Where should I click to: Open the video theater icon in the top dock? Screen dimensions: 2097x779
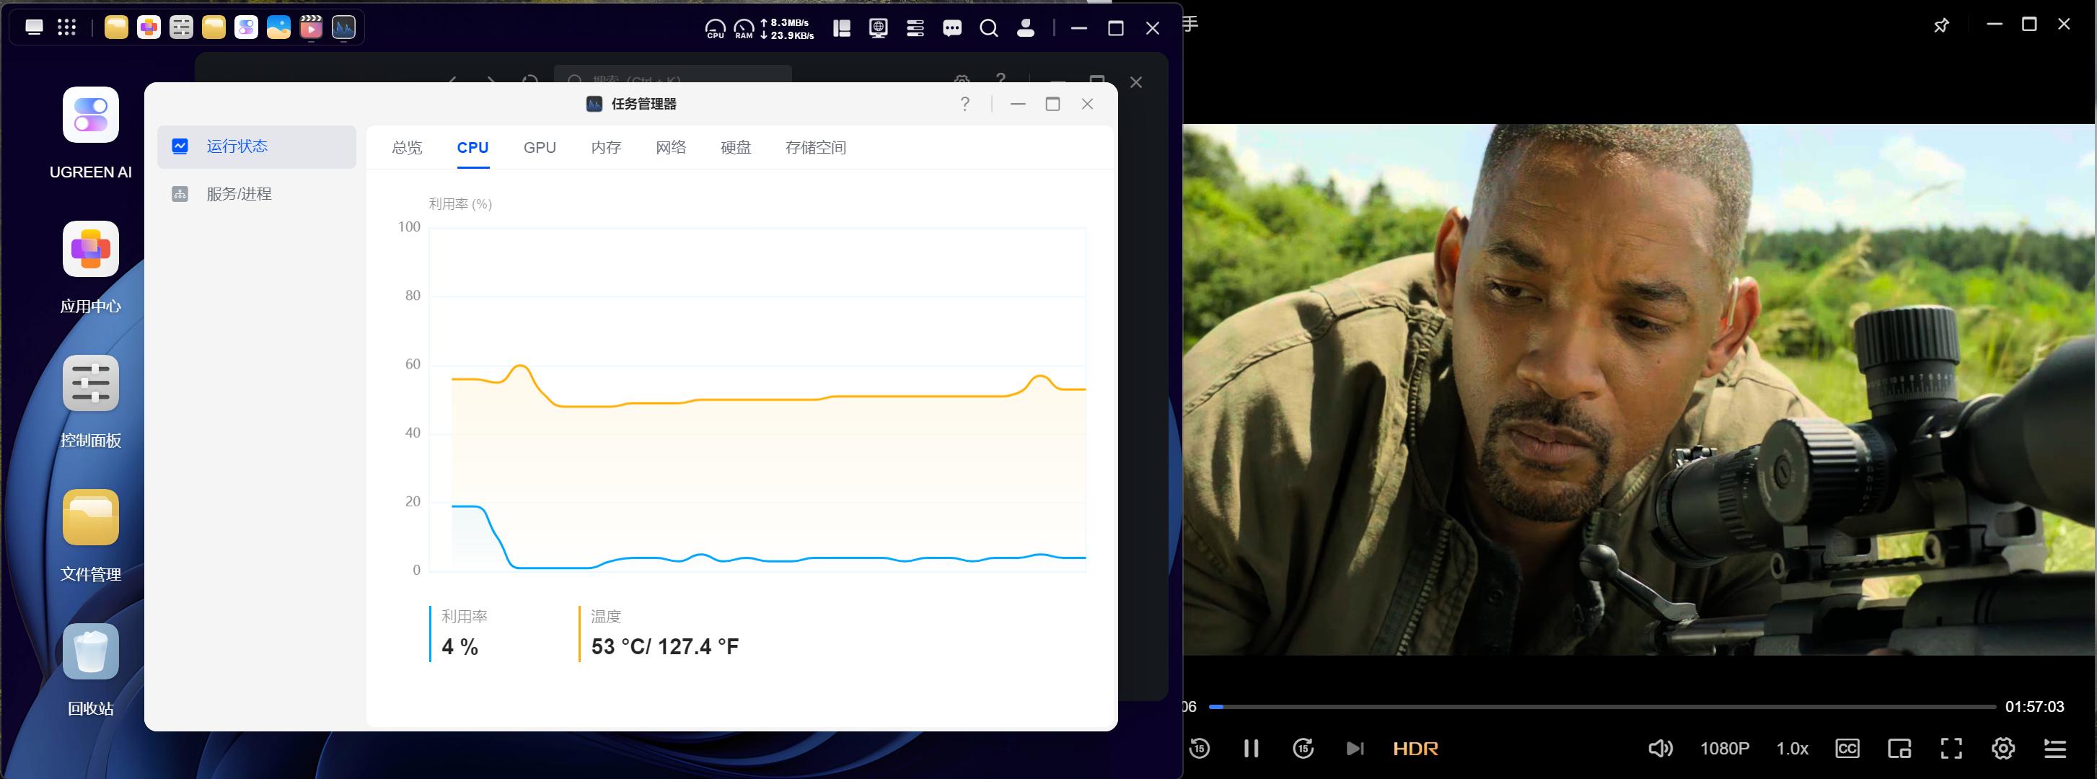point(312,27)
